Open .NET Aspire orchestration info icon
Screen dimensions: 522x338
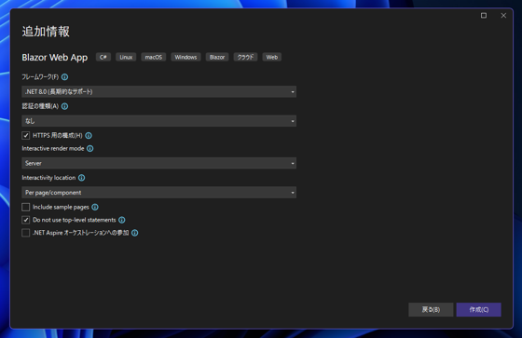pyautogui.click(x=135, y=233)
